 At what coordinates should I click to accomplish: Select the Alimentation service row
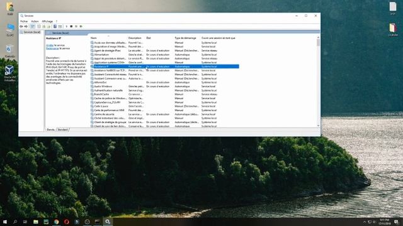(x=165, y=55)
